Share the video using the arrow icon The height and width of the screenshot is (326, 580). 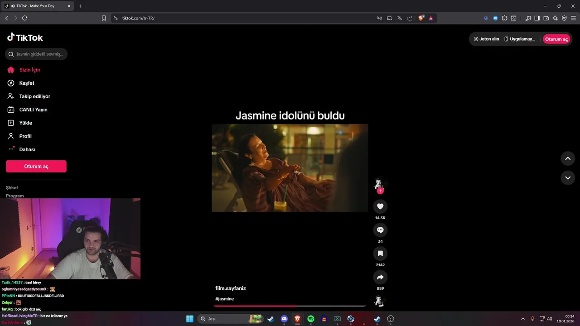tap(380, 277)
